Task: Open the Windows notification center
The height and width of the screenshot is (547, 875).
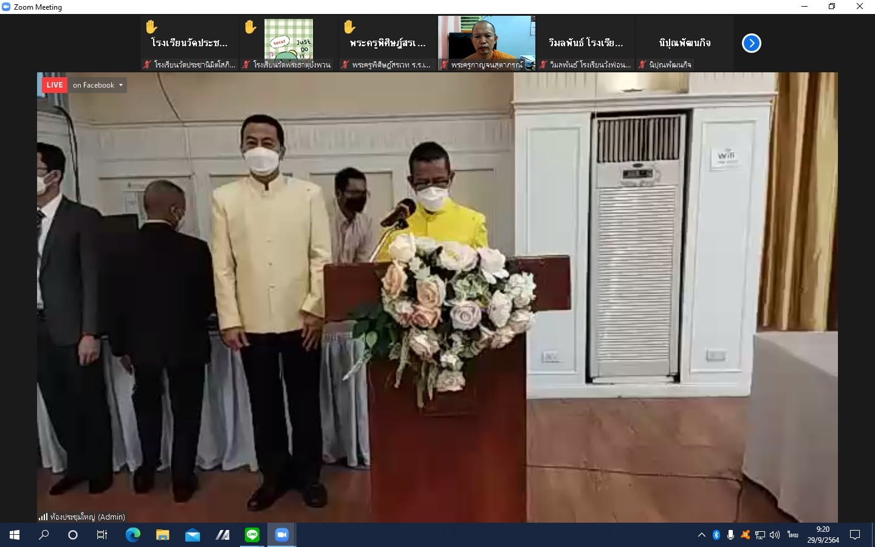Action: point(855,535)
